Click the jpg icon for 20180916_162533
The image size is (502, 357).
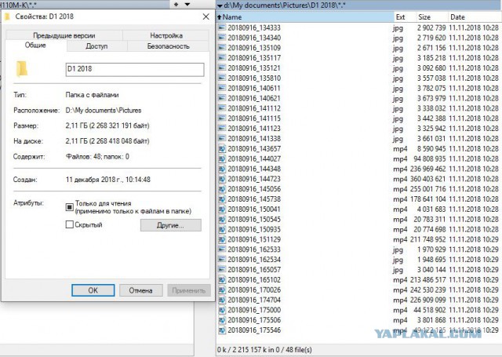(x=222, y=250)
